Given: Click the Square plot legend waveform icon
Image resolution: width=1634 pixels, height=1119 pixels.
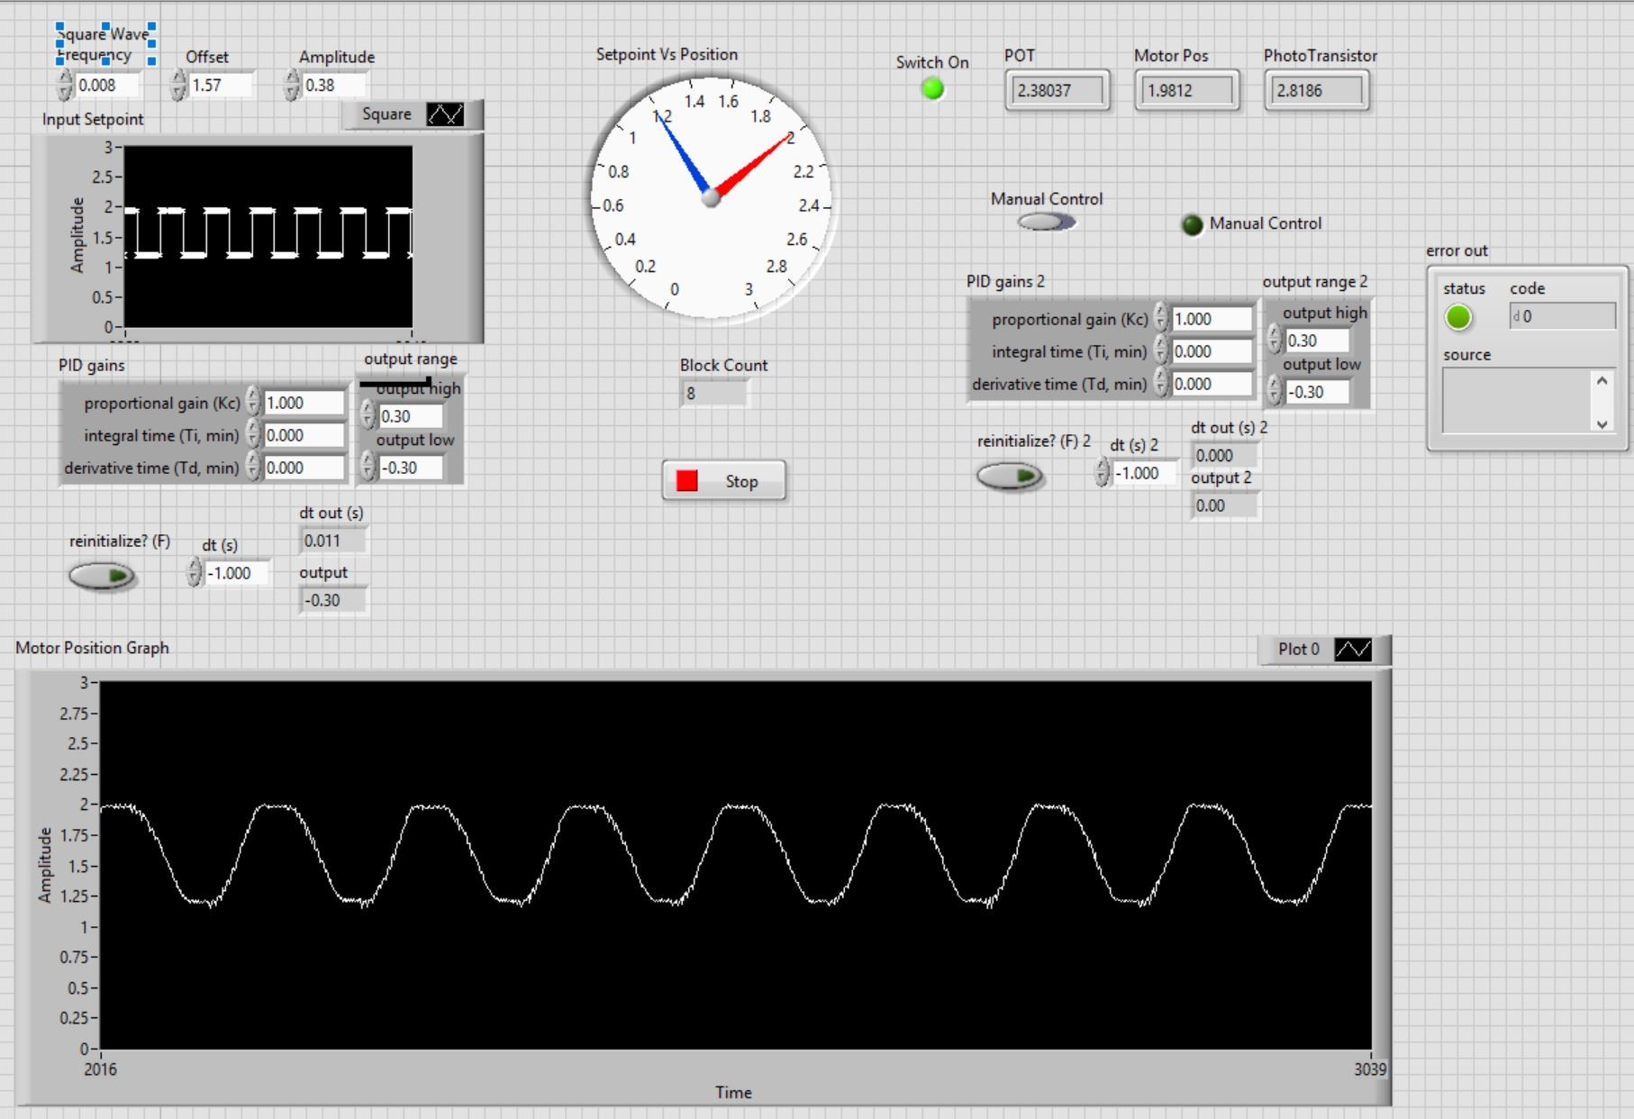Looking at the screenshot, I should point(445,114).
